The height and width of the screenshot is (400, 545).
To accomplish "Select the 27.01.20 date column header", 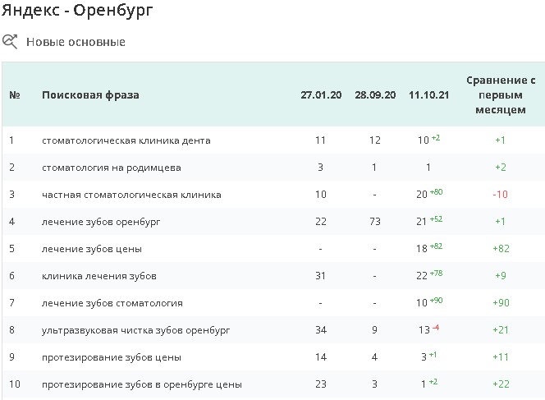I will click(x=320, y=94).
